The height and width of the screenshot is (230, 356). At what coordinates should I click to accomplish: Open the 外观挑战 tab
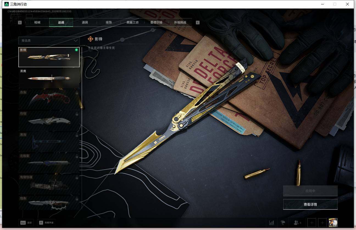coord(180,22)
